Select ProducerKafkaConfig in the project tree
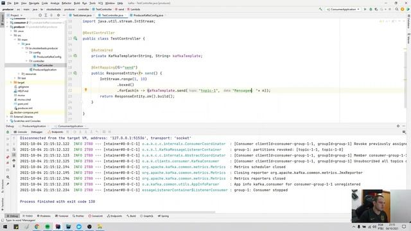Image resolution: width=411 pixels, height=231 pixels. point(49,57)
